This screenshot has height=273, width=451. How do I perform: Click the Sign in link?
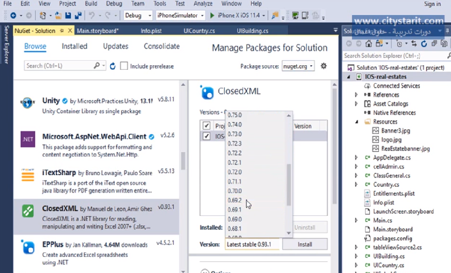(x=432, y=4)
